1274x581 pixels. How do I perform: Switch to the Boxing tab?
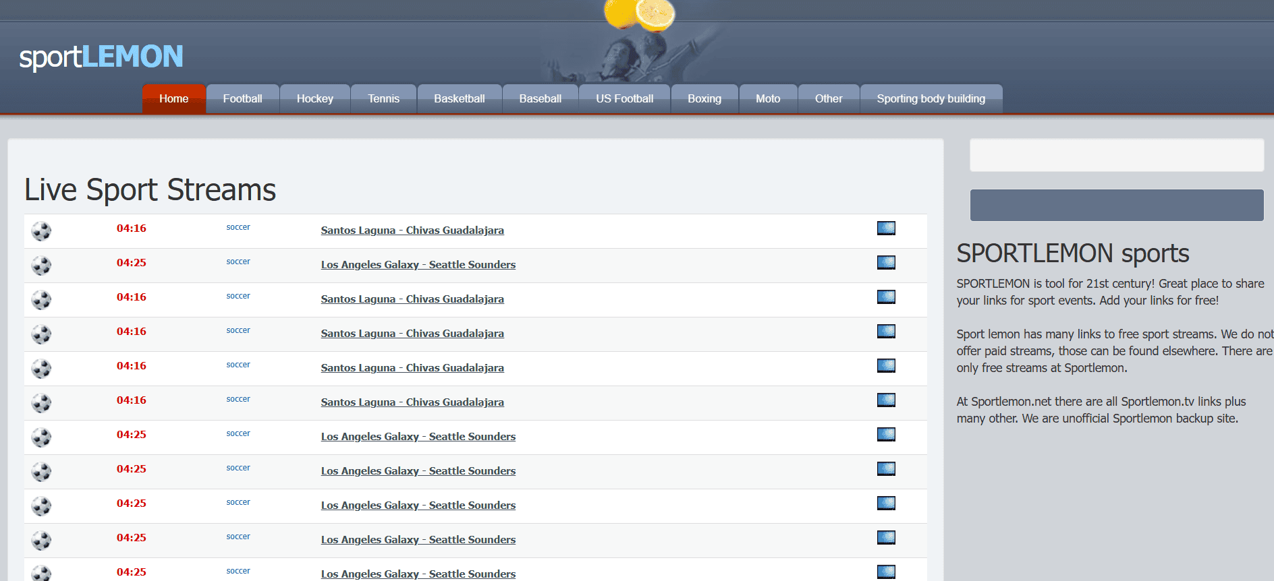tap(704, 99)
